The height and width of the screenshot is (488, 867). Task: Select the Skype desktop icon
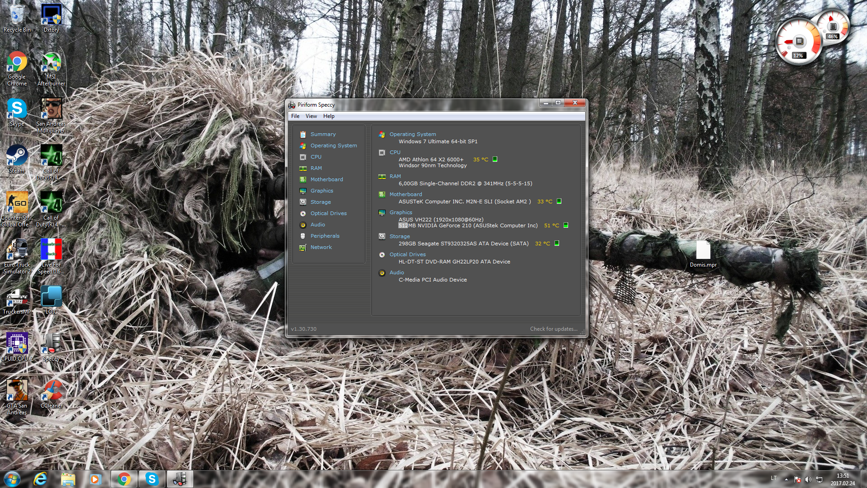[x=17, y=113]
